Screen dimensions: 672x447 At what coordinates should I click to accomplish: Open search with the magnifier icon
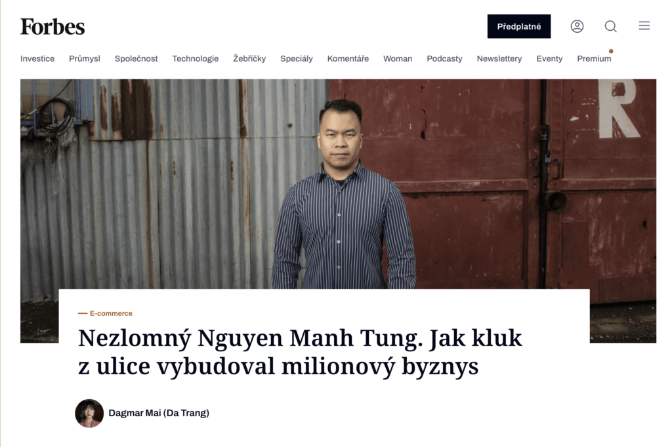point(610,27)
